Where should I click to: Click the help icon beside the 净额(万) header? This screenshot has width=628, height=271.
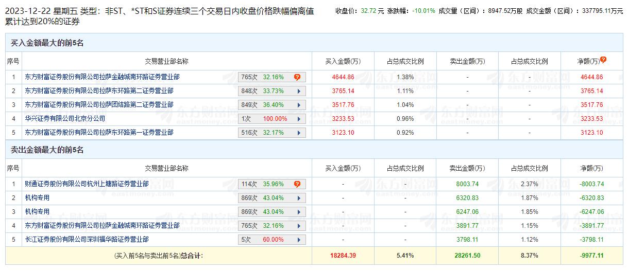603,60
